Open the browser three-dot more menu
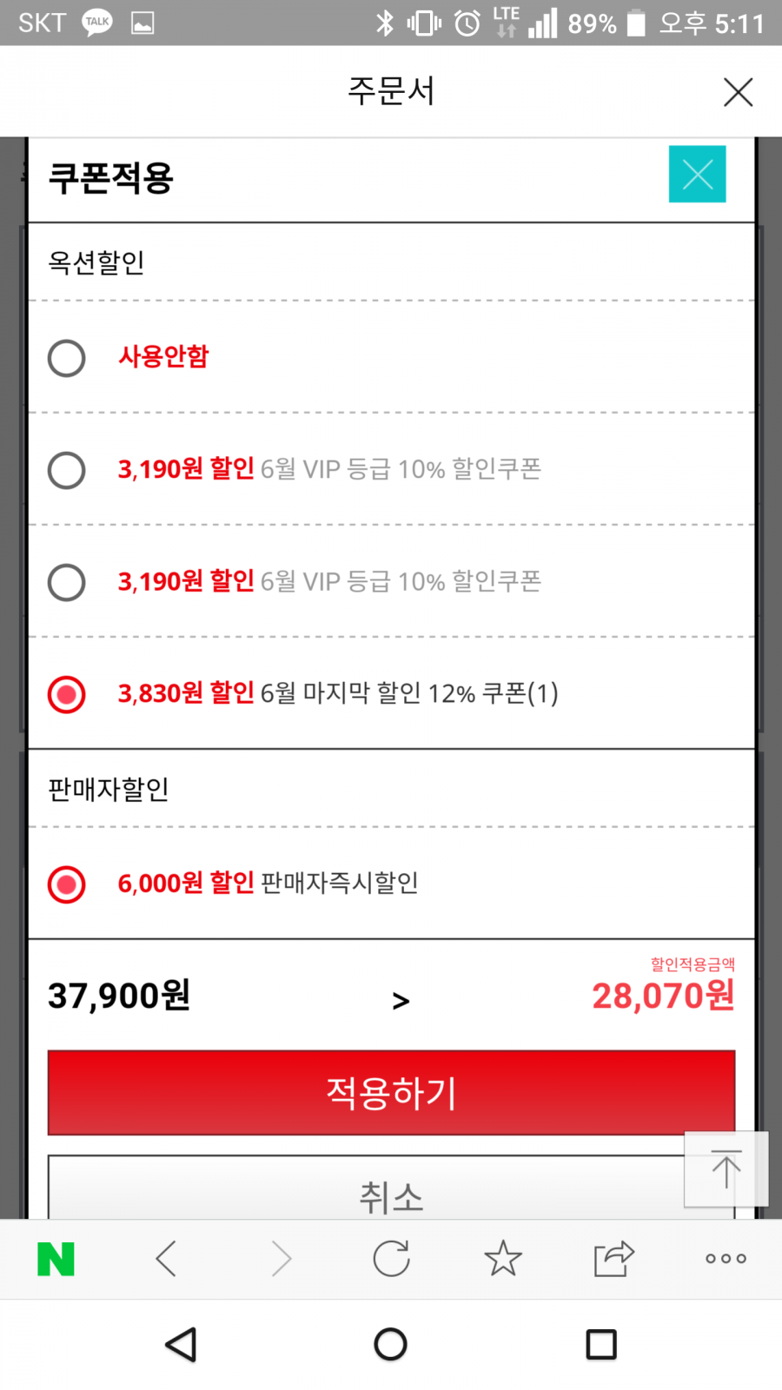The image size is (782, 1390). [726, 1259]
